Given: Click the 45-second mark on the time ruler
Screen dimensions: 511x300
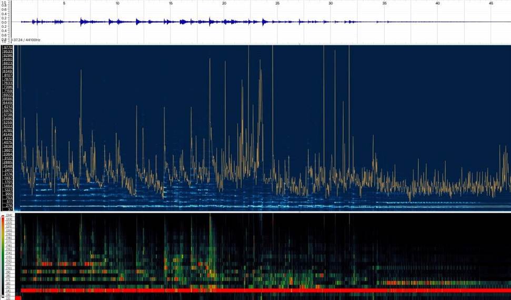Looking at the screenshot, I should coord(491,3).
